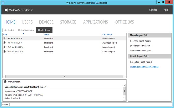This screenshot has height=108, width=174.
Task: Open the APPLICATIONS section
Action: coord(96,22)
